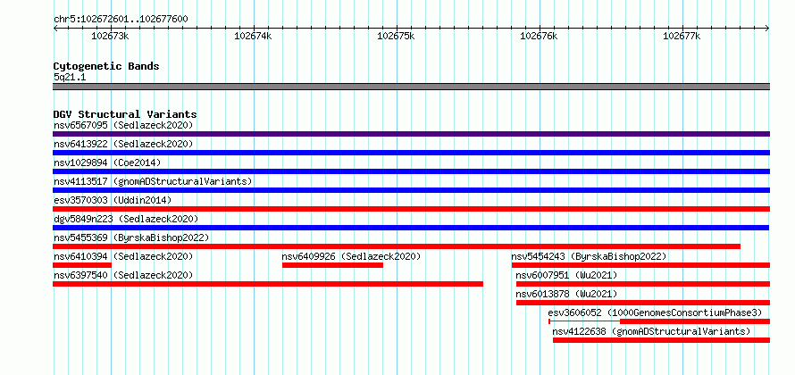Open the esv3570303 (Uddin2014) label
The image size is (795, 375).
(113, 200)
